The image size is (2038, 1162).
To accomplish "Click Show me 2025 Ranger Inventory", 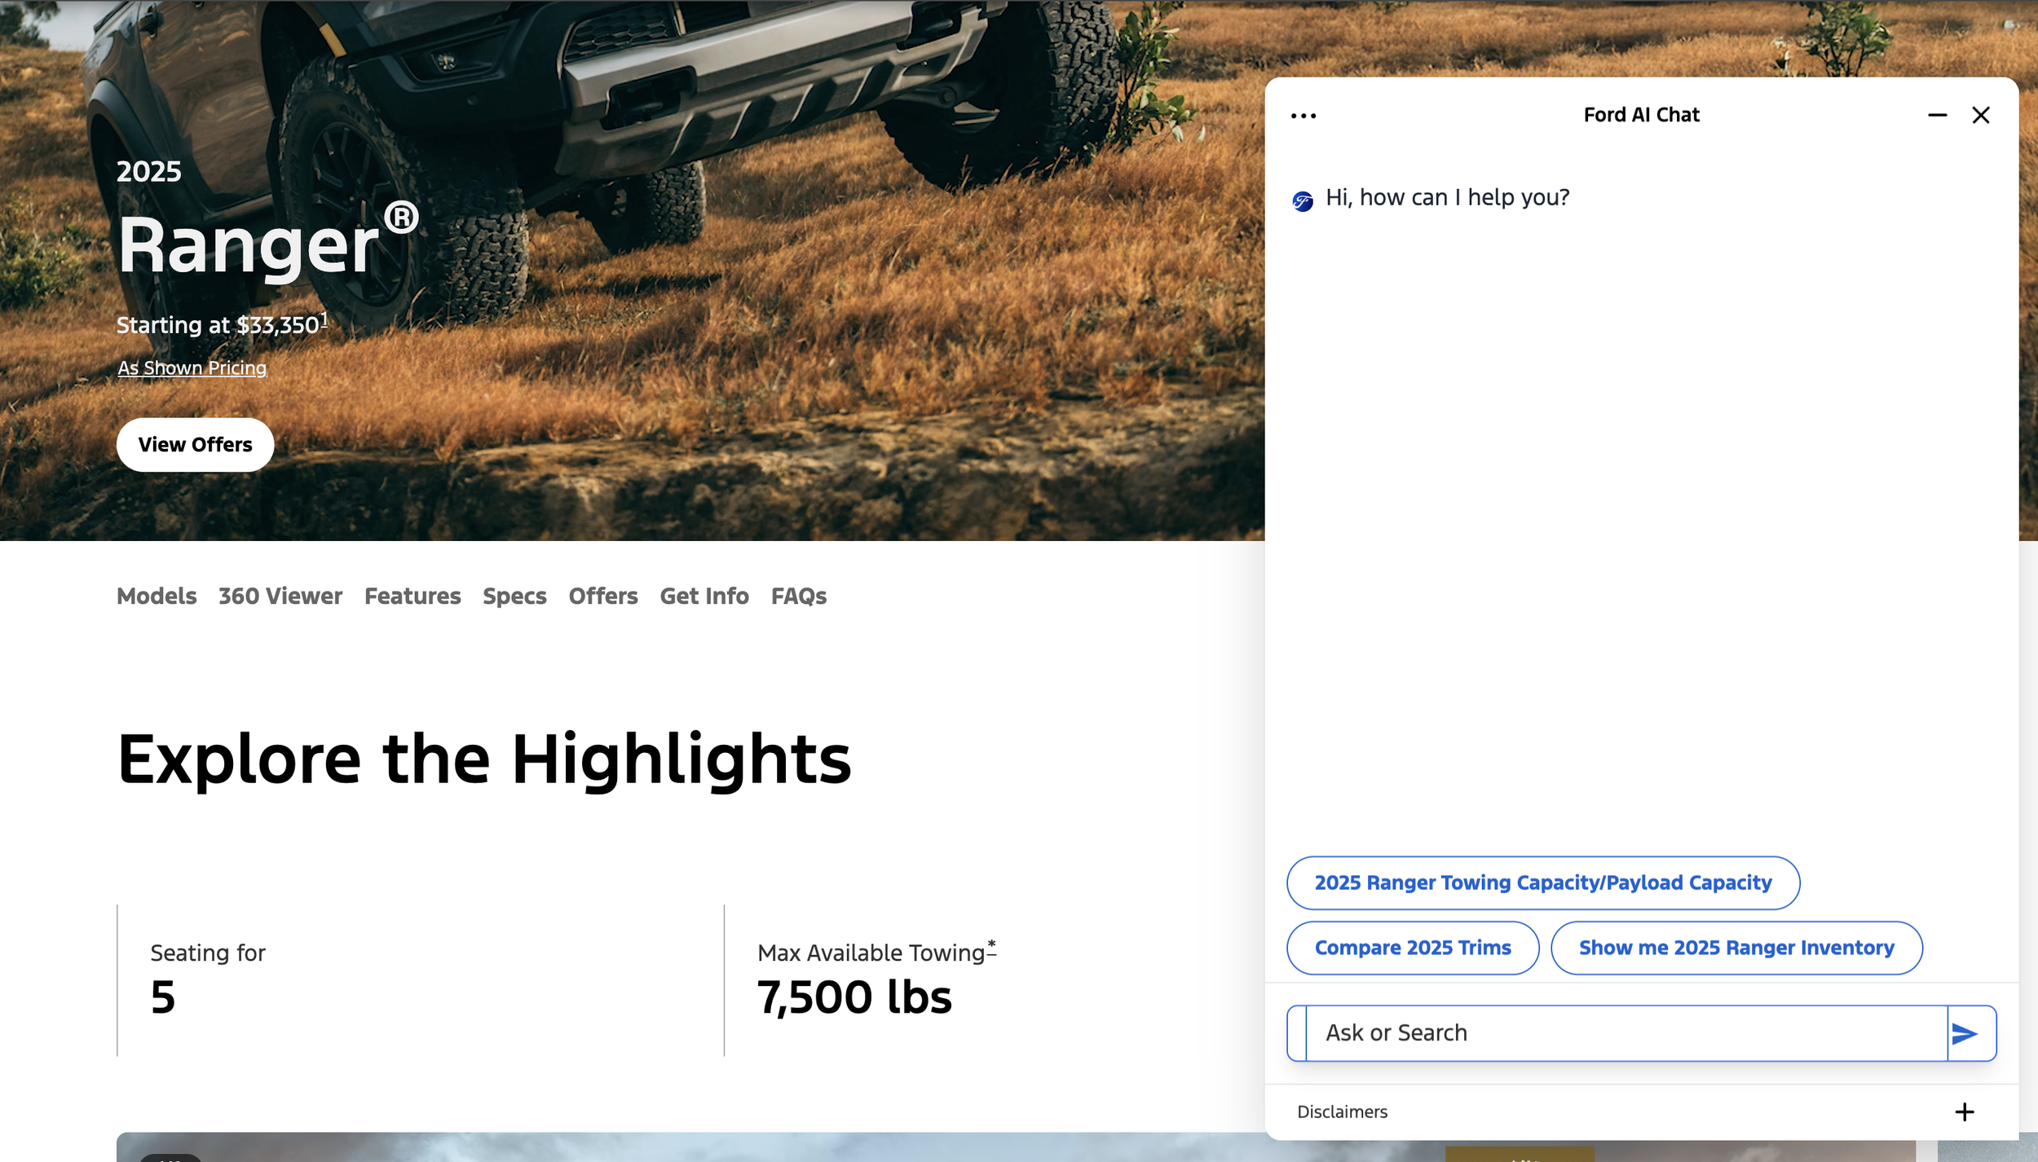I will click(x=1736, y=948).
